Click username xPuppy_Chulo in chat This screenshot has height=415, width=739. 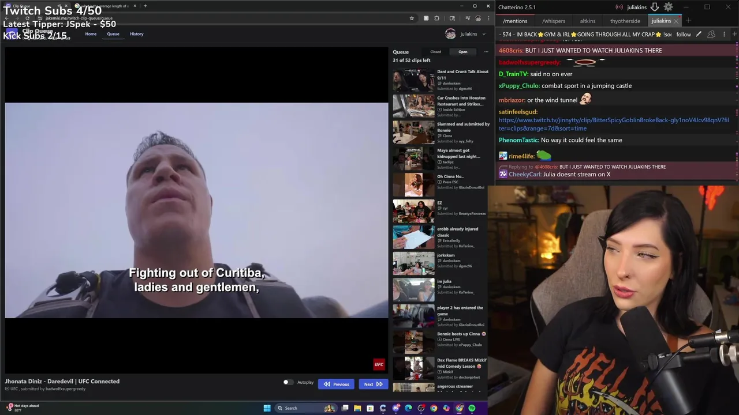pos(519,86)
